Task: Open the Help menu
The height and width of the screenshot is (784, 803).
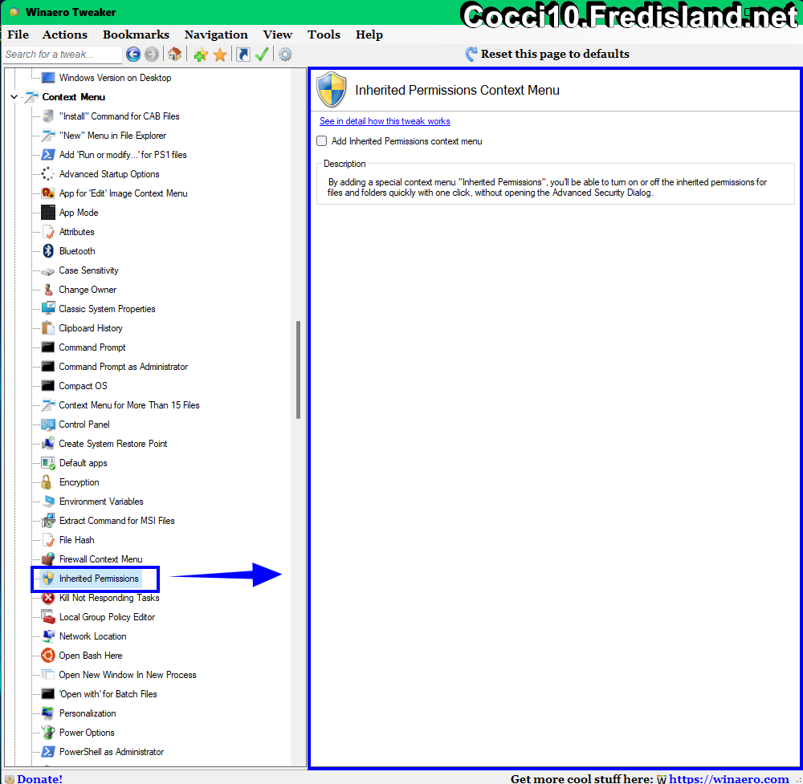Action: click(x=369, y=35)
